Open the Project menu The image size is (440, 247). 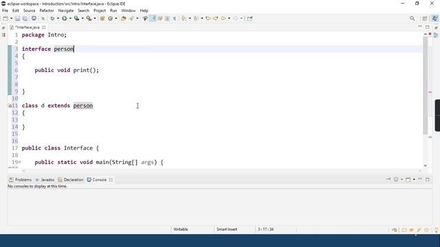pos(100,11)
